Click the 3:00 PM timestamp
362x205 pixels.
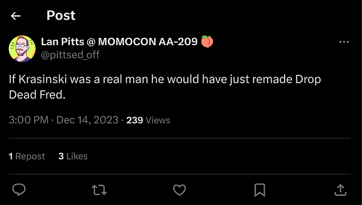pos(29,120)
